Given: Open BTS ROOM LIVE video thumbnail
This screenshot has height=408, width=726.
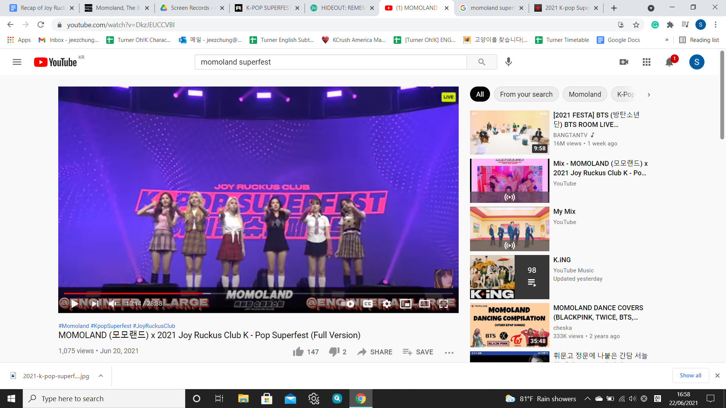Looking at the screenshot, I should [509, 132].
